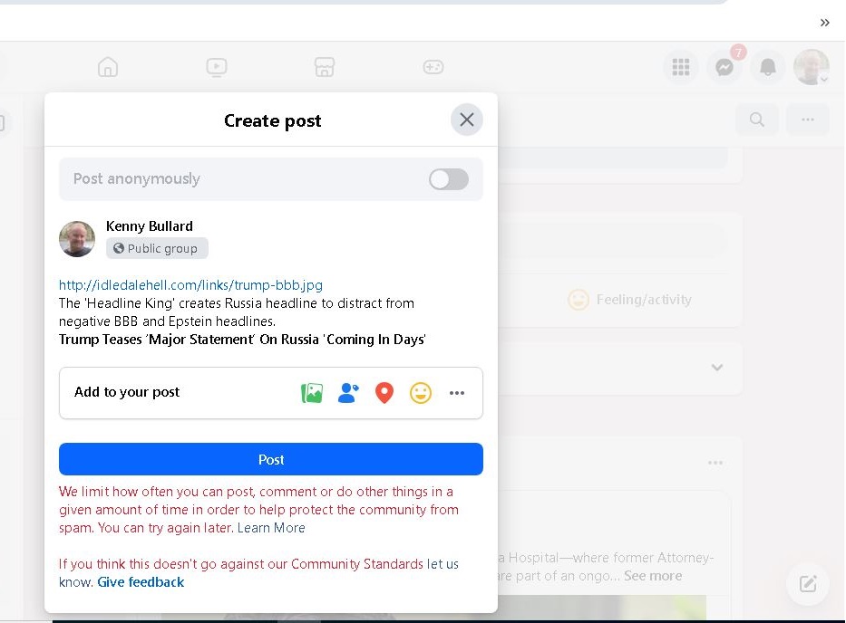The width and height of the screenshot is (846, 623).
Task: Click the Give feedback link
Action: click(x=141, y=582)
